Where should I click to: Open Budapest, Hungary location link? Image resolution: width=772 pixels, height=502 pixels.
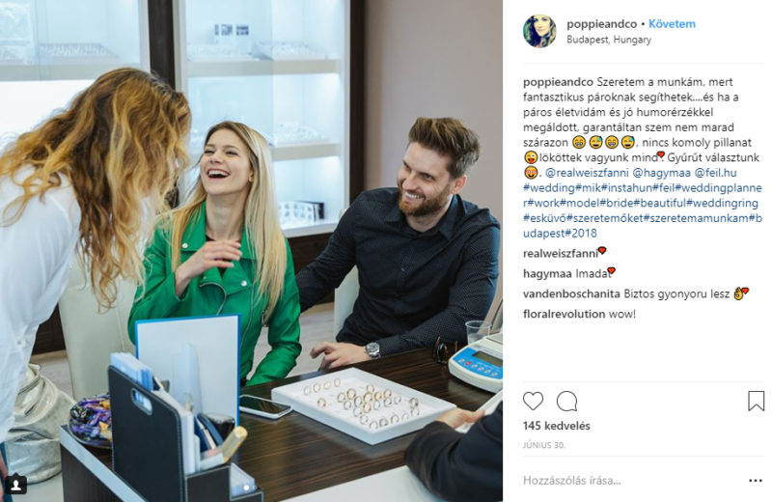(609, 40)
